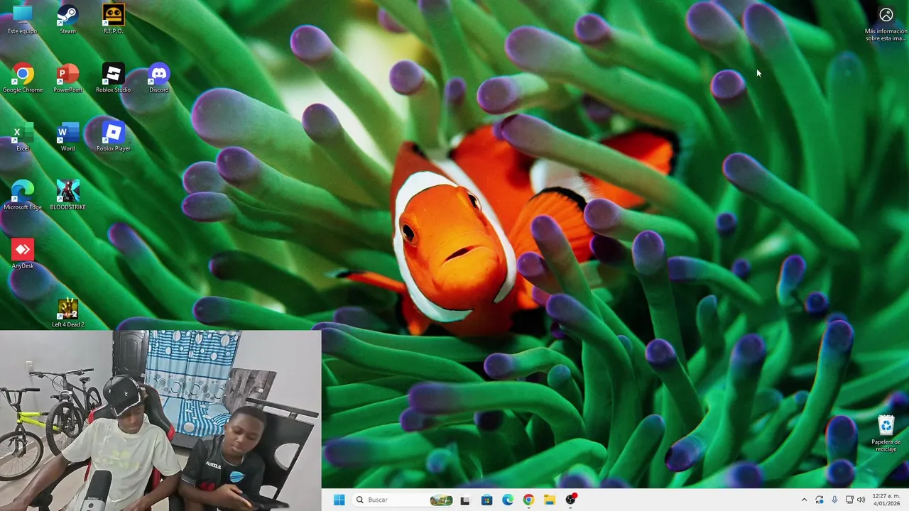Viewport: 909px width, 511px height.
Task: Click the sync update tray icon
Action: tap(820, 500)
